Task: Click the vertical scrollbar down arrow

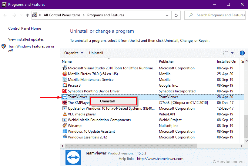Action: pyautogui.click(x=246, y=141)
